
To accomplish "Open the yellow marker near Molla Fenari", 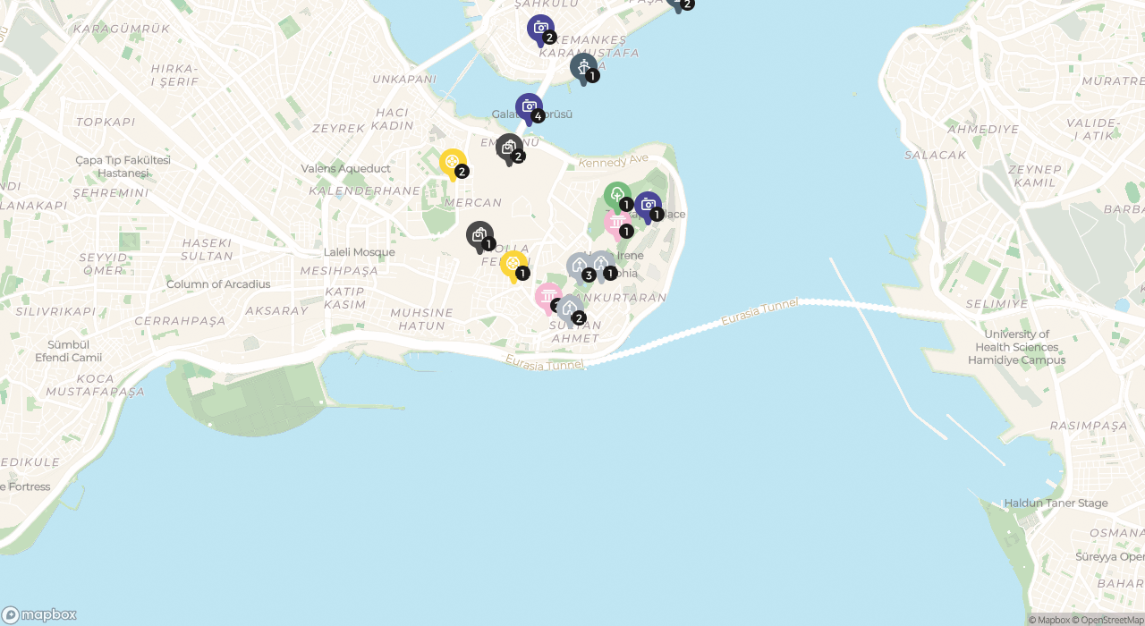I will pyautogui.click(x=513, y=266).
